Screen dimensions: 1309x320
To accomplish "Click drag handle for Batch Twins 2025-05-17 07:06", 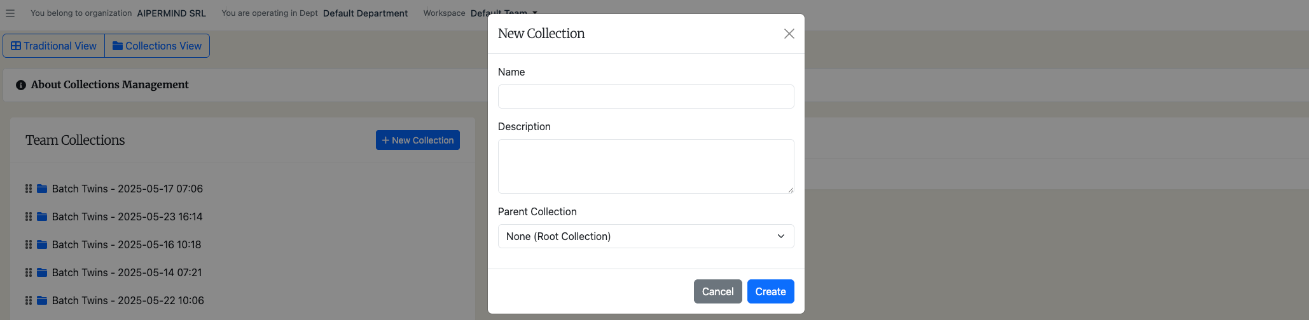I will (29, 189).
